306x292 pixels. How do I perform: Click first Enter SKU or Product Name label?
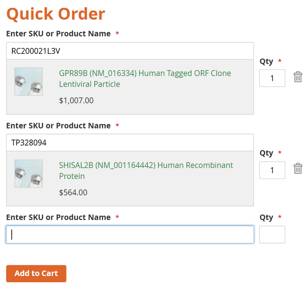click(58, 34)
